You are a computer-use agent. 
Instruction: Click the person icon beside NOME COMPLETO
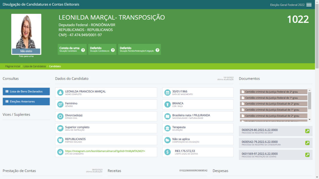click(61, 92)
